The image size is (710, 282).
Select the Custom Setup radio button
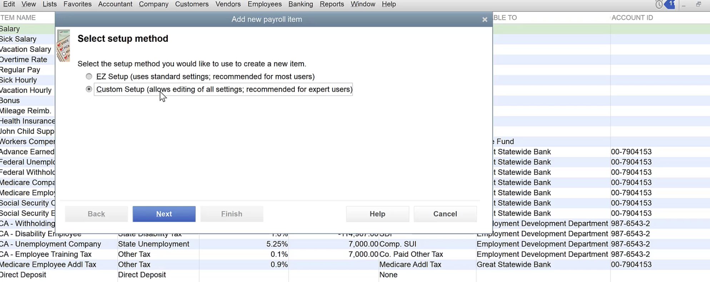click(x=89, y=89)
